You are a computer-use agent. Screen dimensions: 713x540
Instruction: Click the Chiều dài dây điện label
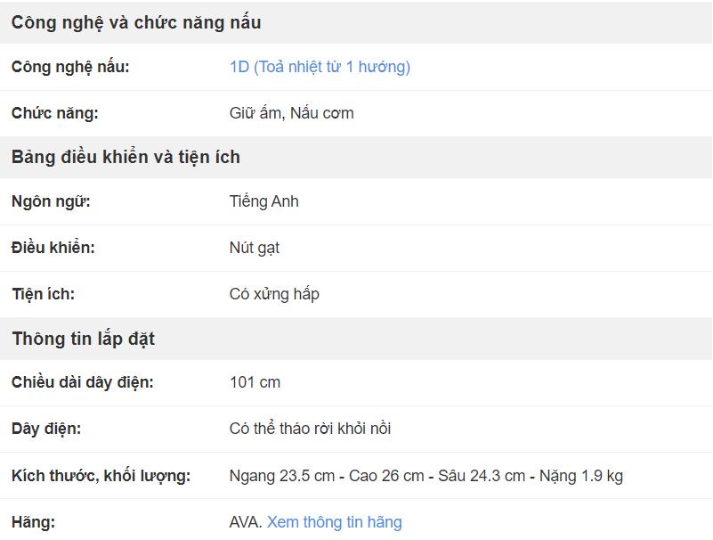(x=82, y=382)
